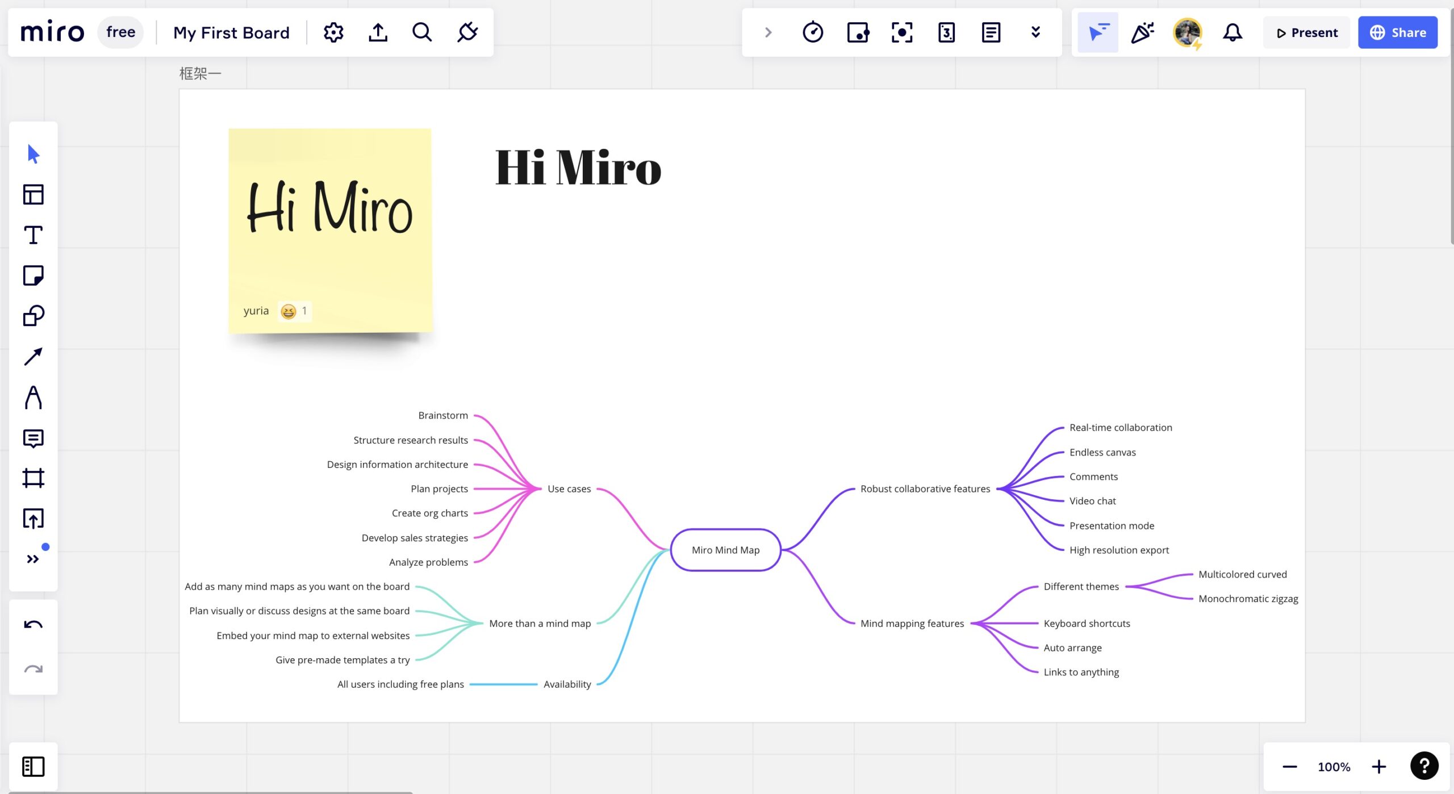This screenshot has height=794, width=1454.
Task: Select the Pen drawing tool
Action: (x=33, y=397)
